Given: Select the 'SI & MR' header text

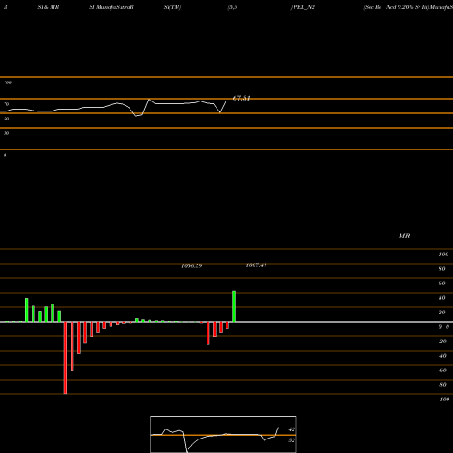Looking at the screenshot, I should [x=48, y=7].
